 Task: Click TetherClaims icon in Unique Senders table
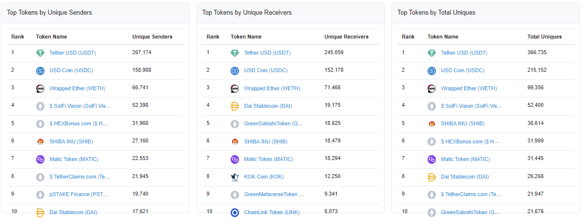[40, 177]
